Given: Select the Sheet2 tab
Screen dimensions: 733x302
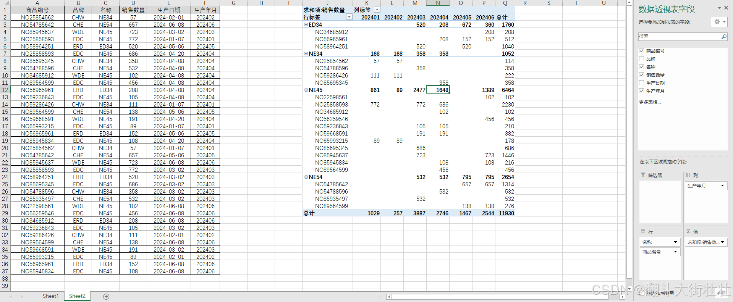Looking at the screenshot, I should point(77,296).
